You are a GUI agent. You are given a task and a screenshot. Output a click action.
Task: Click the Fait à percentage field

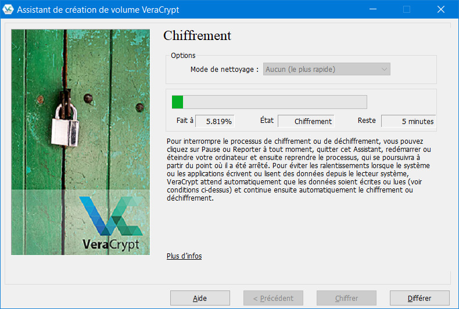pyautogui.click(x=215, y=121)
